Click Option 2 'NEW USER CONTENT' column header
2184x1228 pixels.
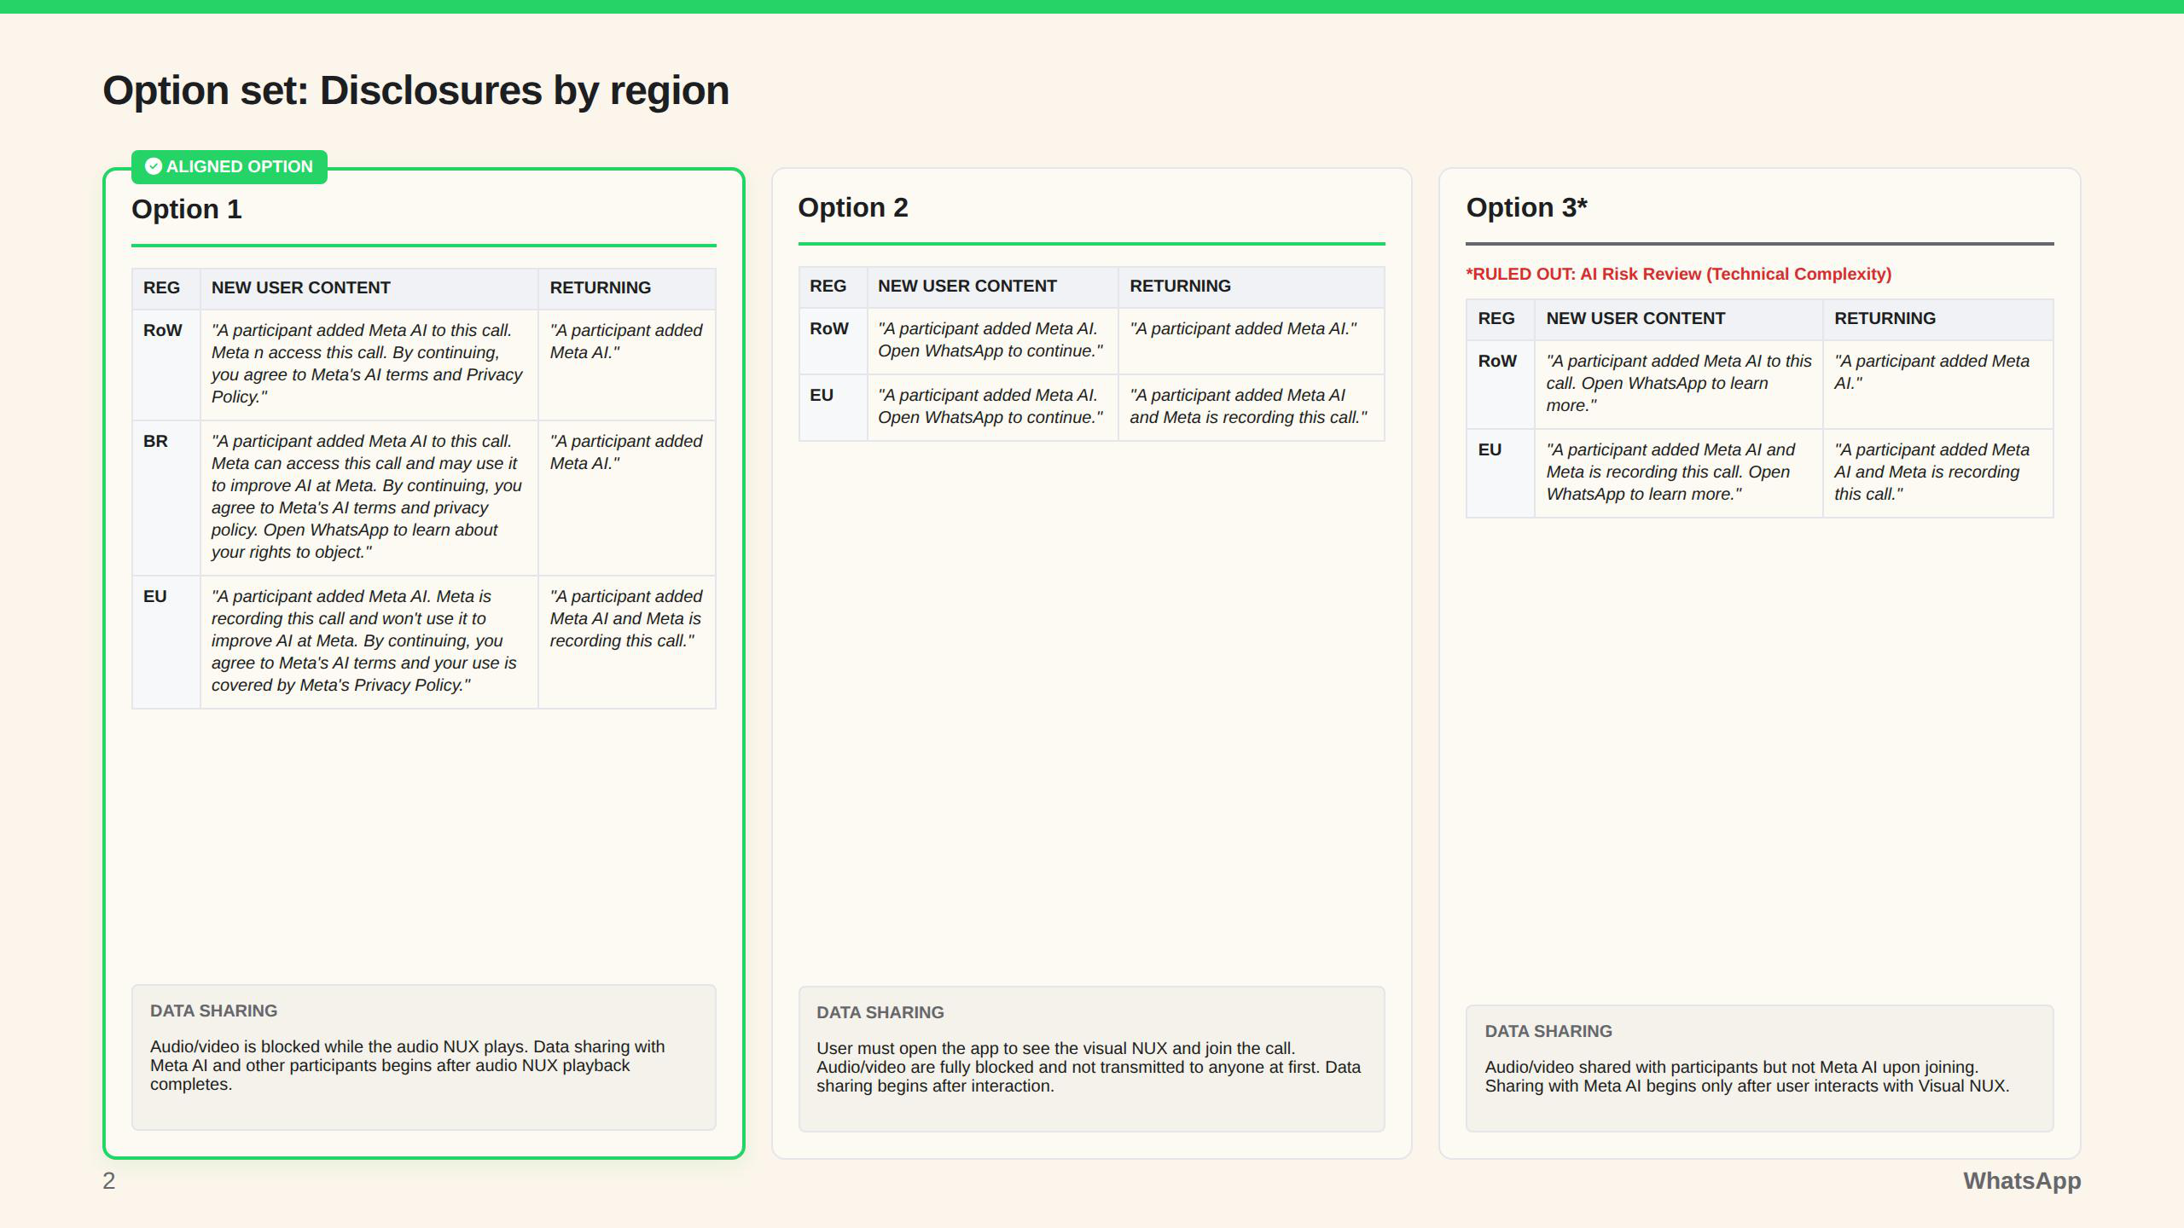[992, 287]
